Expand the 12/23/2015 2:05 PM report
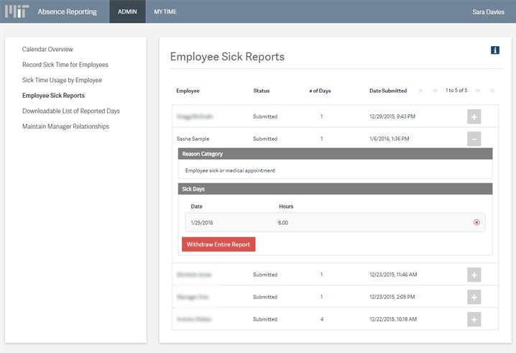This screenshot has height=353, width=516. 474,297
